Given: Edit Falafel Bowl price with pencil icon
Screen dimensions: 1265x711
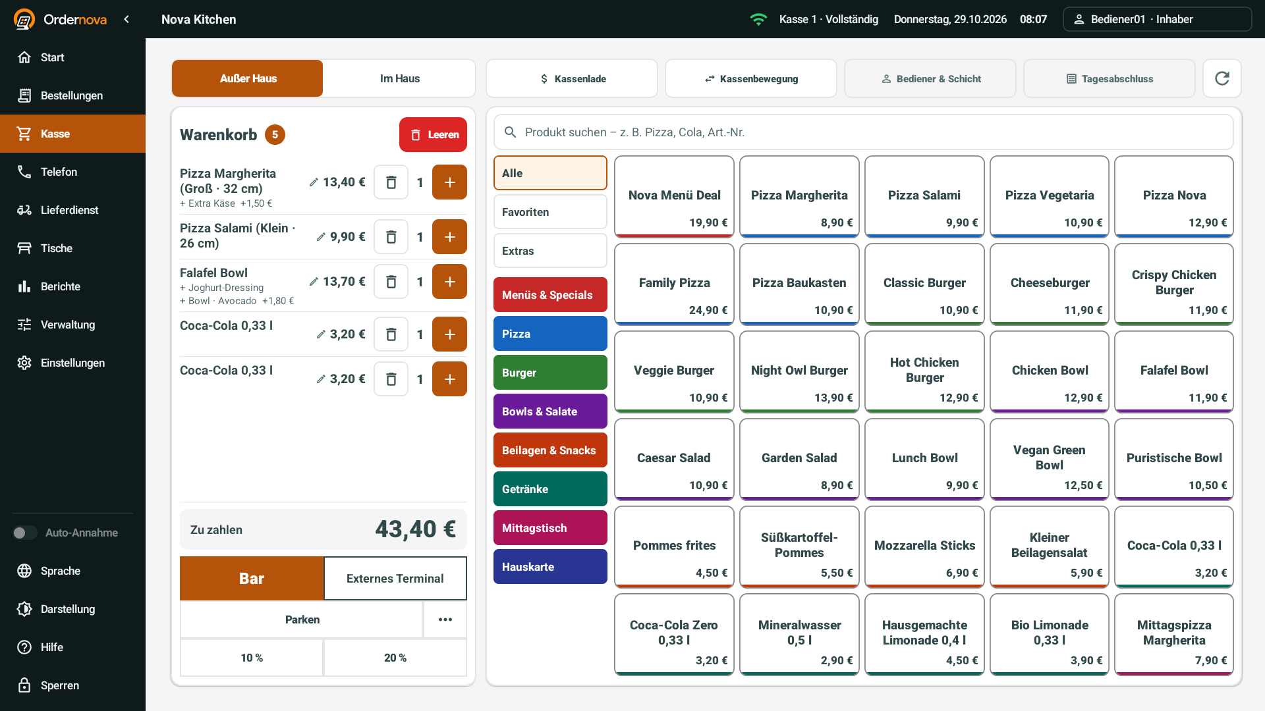Looking at the screenshot, I should (x=314, y=282).
